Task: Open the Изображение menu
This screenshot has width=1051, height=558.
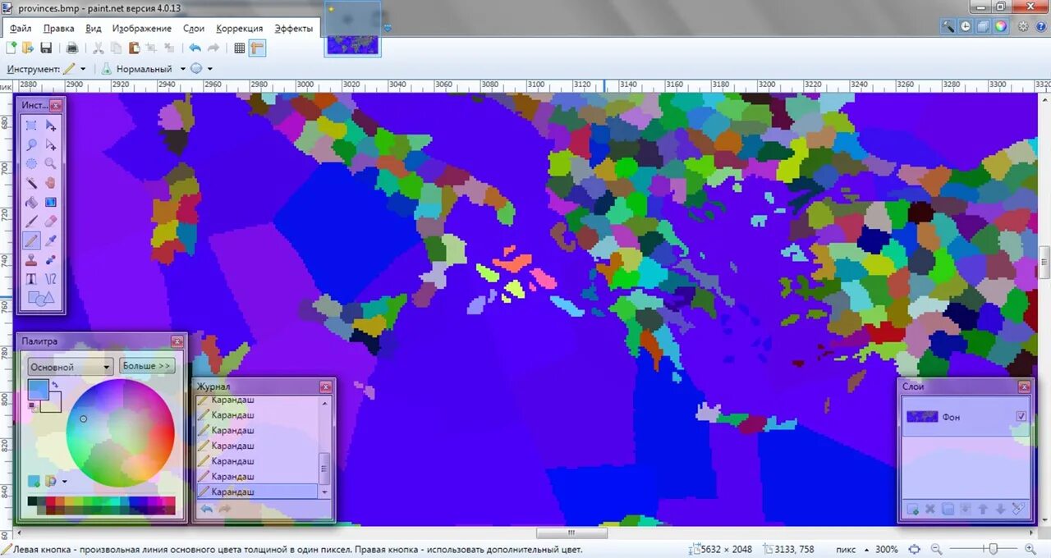Action: coord(141,28)
